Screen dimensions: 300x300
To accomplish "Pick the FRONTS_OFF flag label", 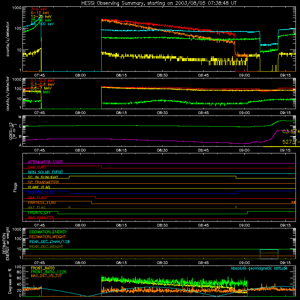I will pyautogui.click(x=39, y=213).
